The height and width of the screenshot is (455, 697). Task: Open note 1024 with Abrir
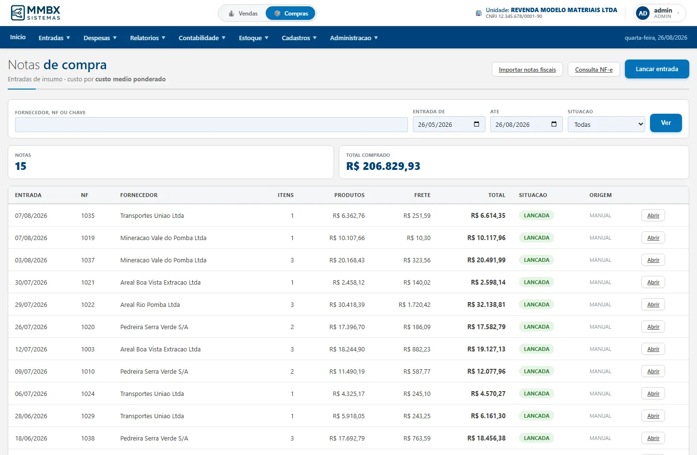click(x=653, y=394)
